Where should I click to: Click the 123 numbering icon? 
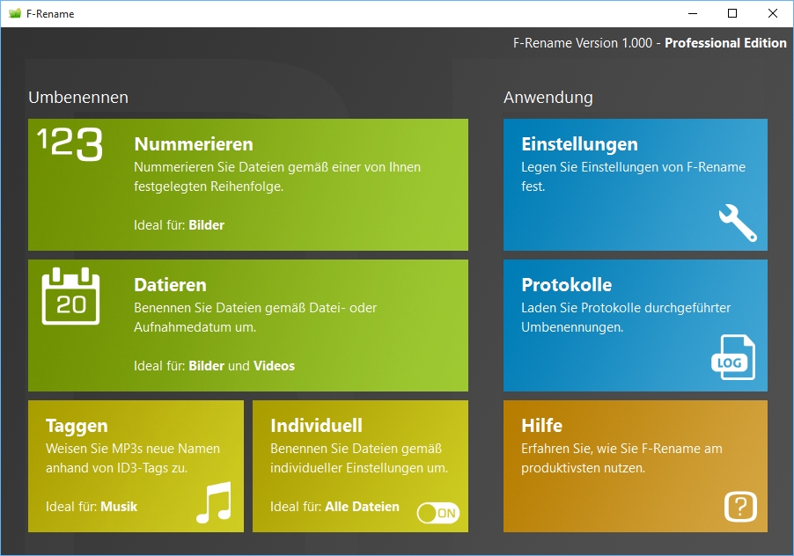click(70, 144)
